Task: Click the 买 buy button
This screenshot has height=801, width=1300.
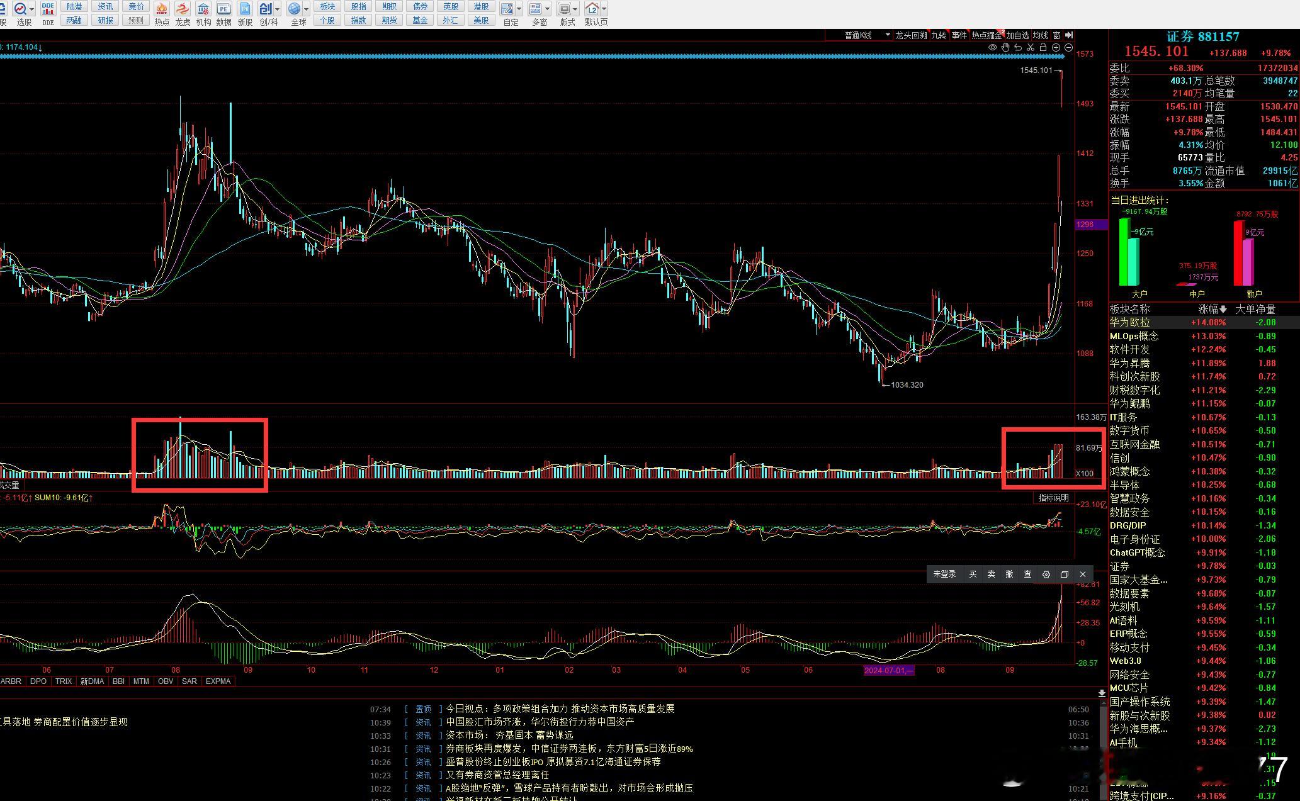Action: (x=973, y=574)
